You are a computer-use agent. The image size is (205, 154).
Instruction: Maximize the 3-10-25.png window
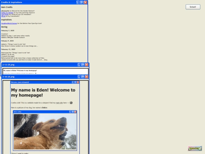click(x=83, y=77)
